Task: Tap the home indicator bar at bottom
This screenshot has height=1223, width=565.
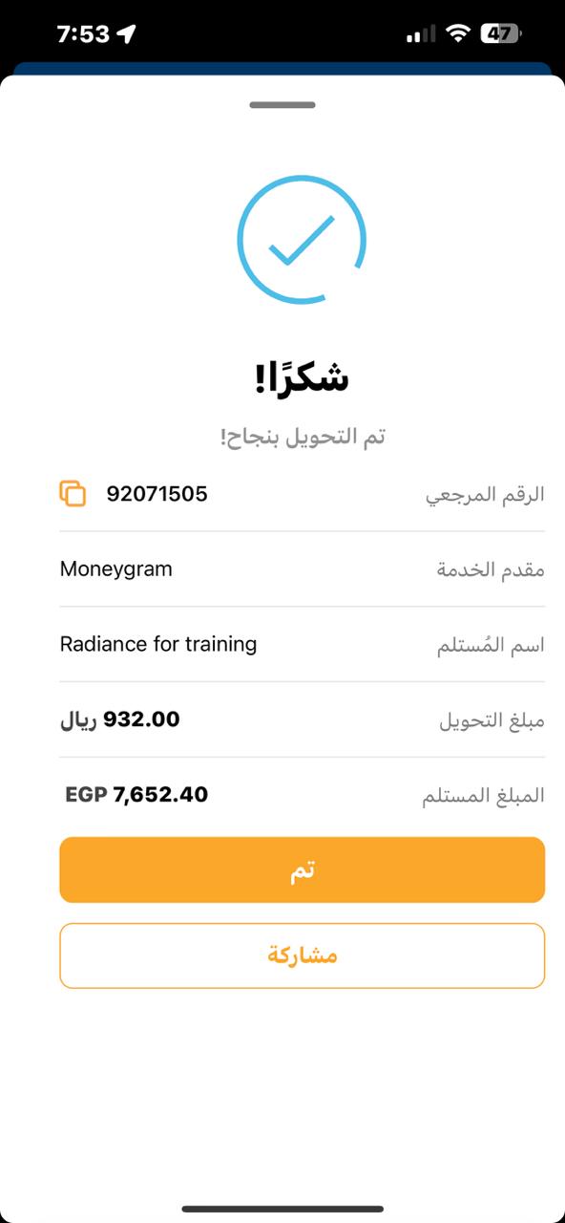Action: coord(282,1210)
